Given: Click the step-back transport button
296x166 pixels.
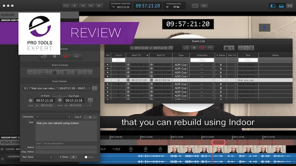Looking at the screenshot, I should pyautogui.click(x=74, y=6).
